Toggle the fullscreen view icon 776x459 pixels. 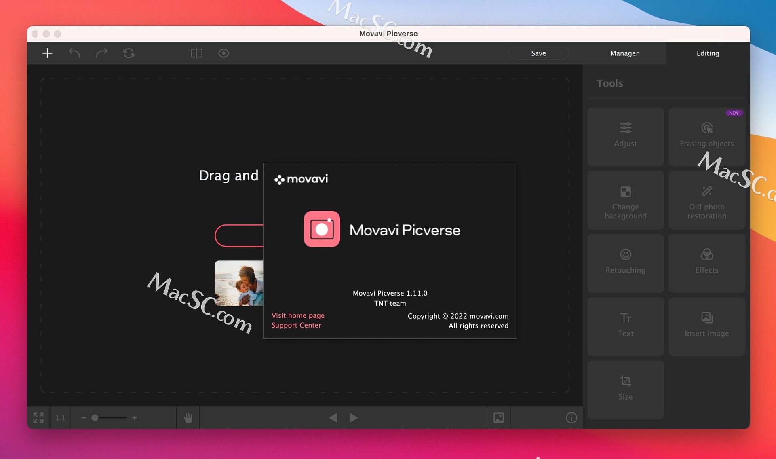pos(38,417)
